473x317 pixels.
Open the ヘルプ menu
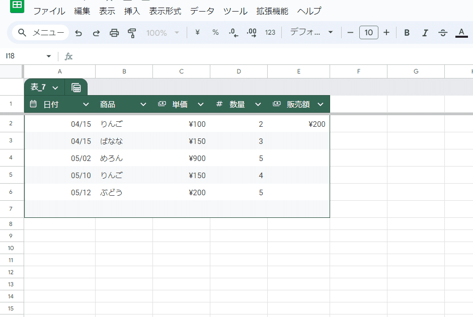309,11
